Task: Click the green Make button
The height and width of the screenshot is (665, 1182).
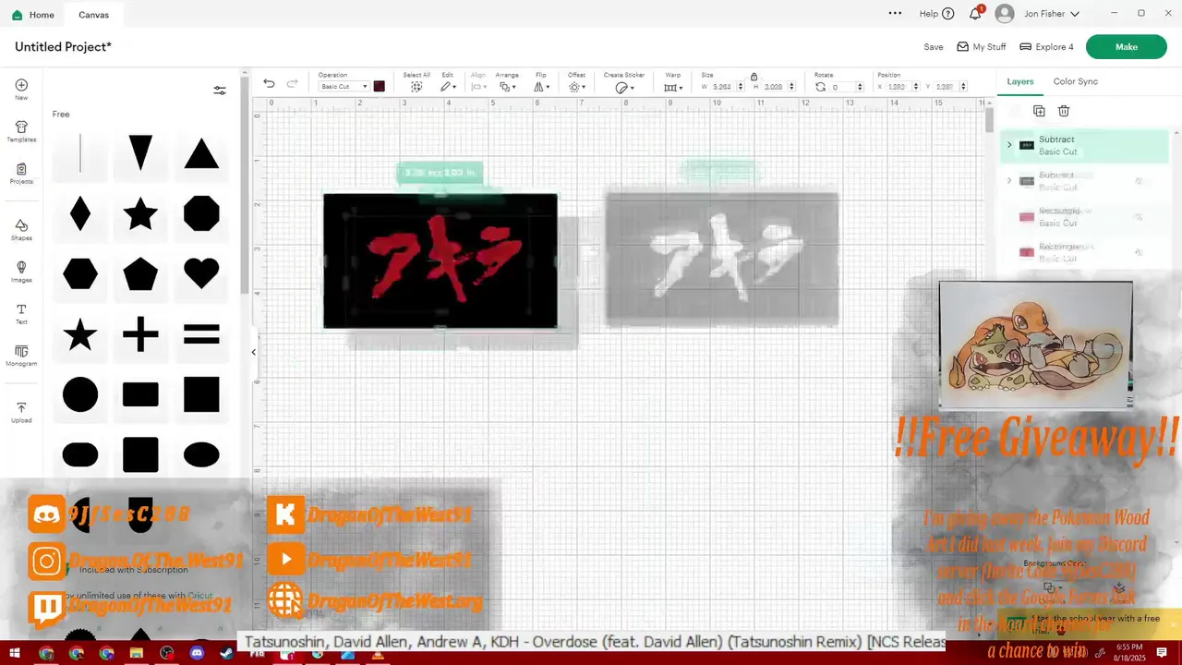Action: pos(1126,46)
